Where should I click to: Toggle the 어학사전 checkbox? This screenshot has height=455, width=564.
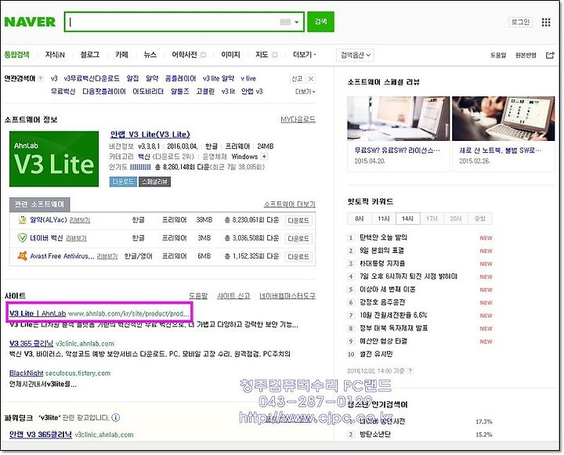pyautogui.click(x=203, y=55)
